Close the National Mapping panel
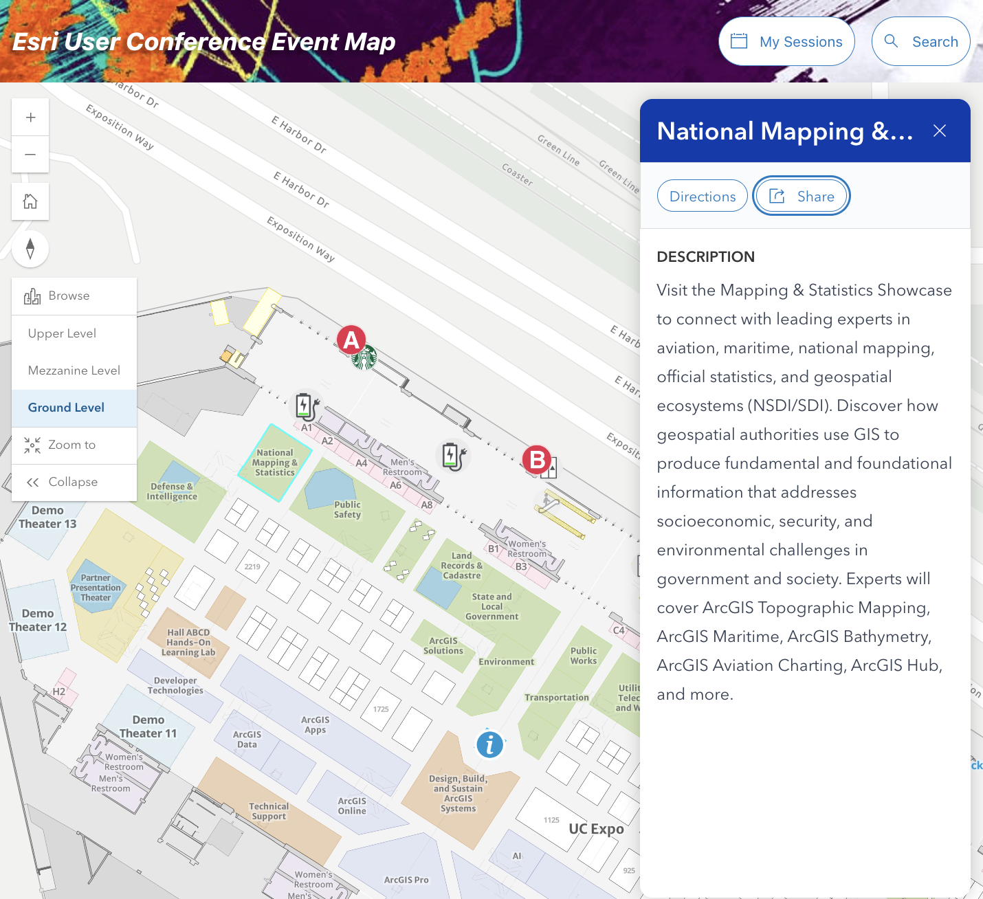The image size is (983, 899). [x=940, y=131]
